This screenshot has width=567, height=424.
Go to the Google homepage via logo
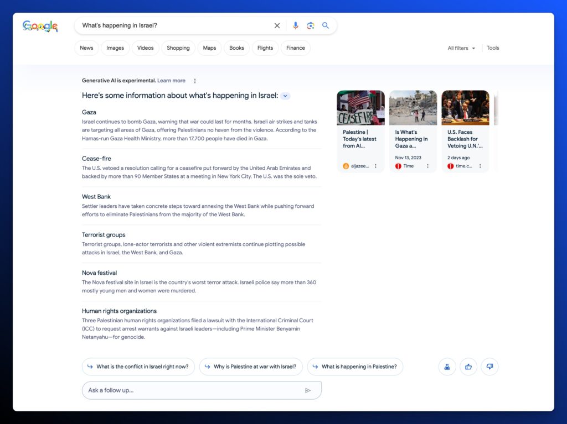coord(40,26)
